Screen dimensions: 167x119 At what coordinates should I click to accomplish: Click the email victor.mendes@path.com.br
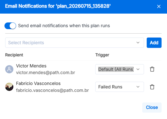45,73
